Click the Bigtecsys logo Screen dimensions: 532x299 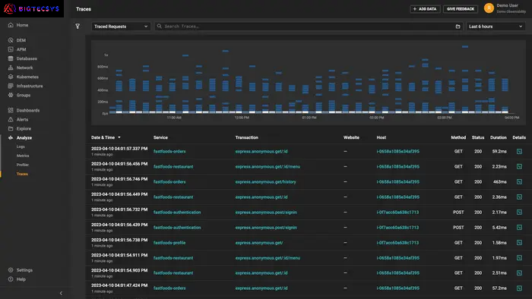click(x=32, y=9)
